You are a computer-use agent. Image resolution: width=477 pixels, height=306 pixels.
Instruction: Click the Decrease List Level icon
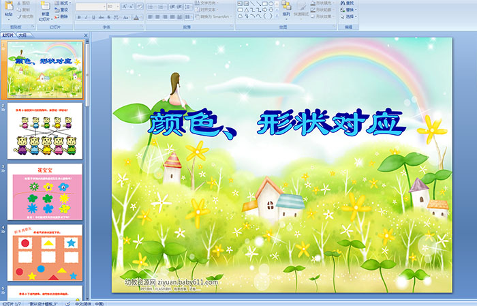point(172,6)
